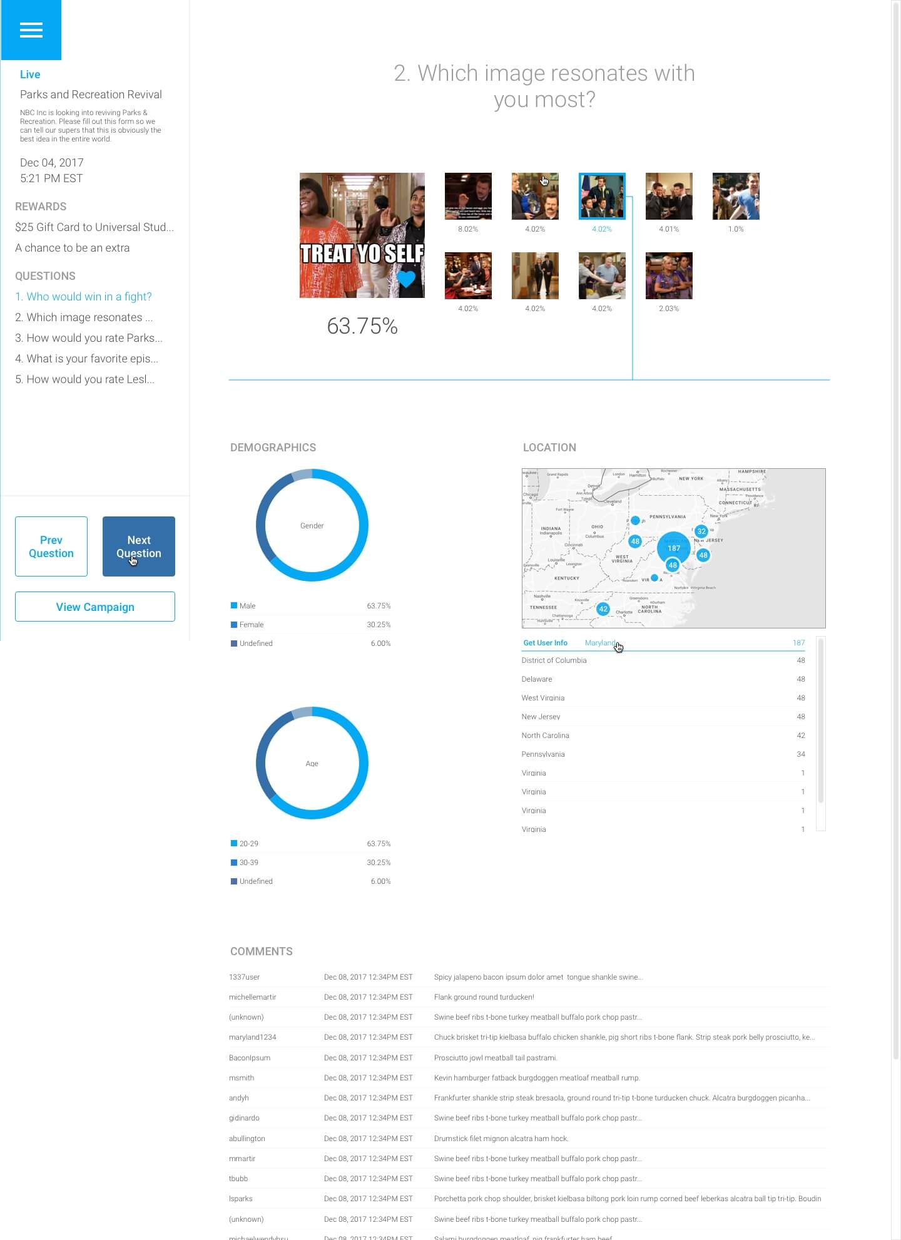This screenshot has width=901, height=1240.
Task: Open question 4 What is your favorite episode
Action: (x=86, y=359)
